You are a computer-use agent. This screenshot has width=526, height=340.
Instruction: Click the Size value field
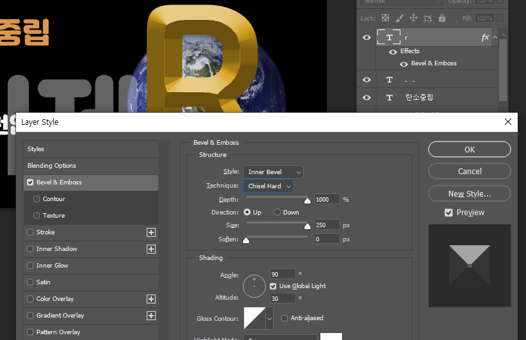point(327,225)
